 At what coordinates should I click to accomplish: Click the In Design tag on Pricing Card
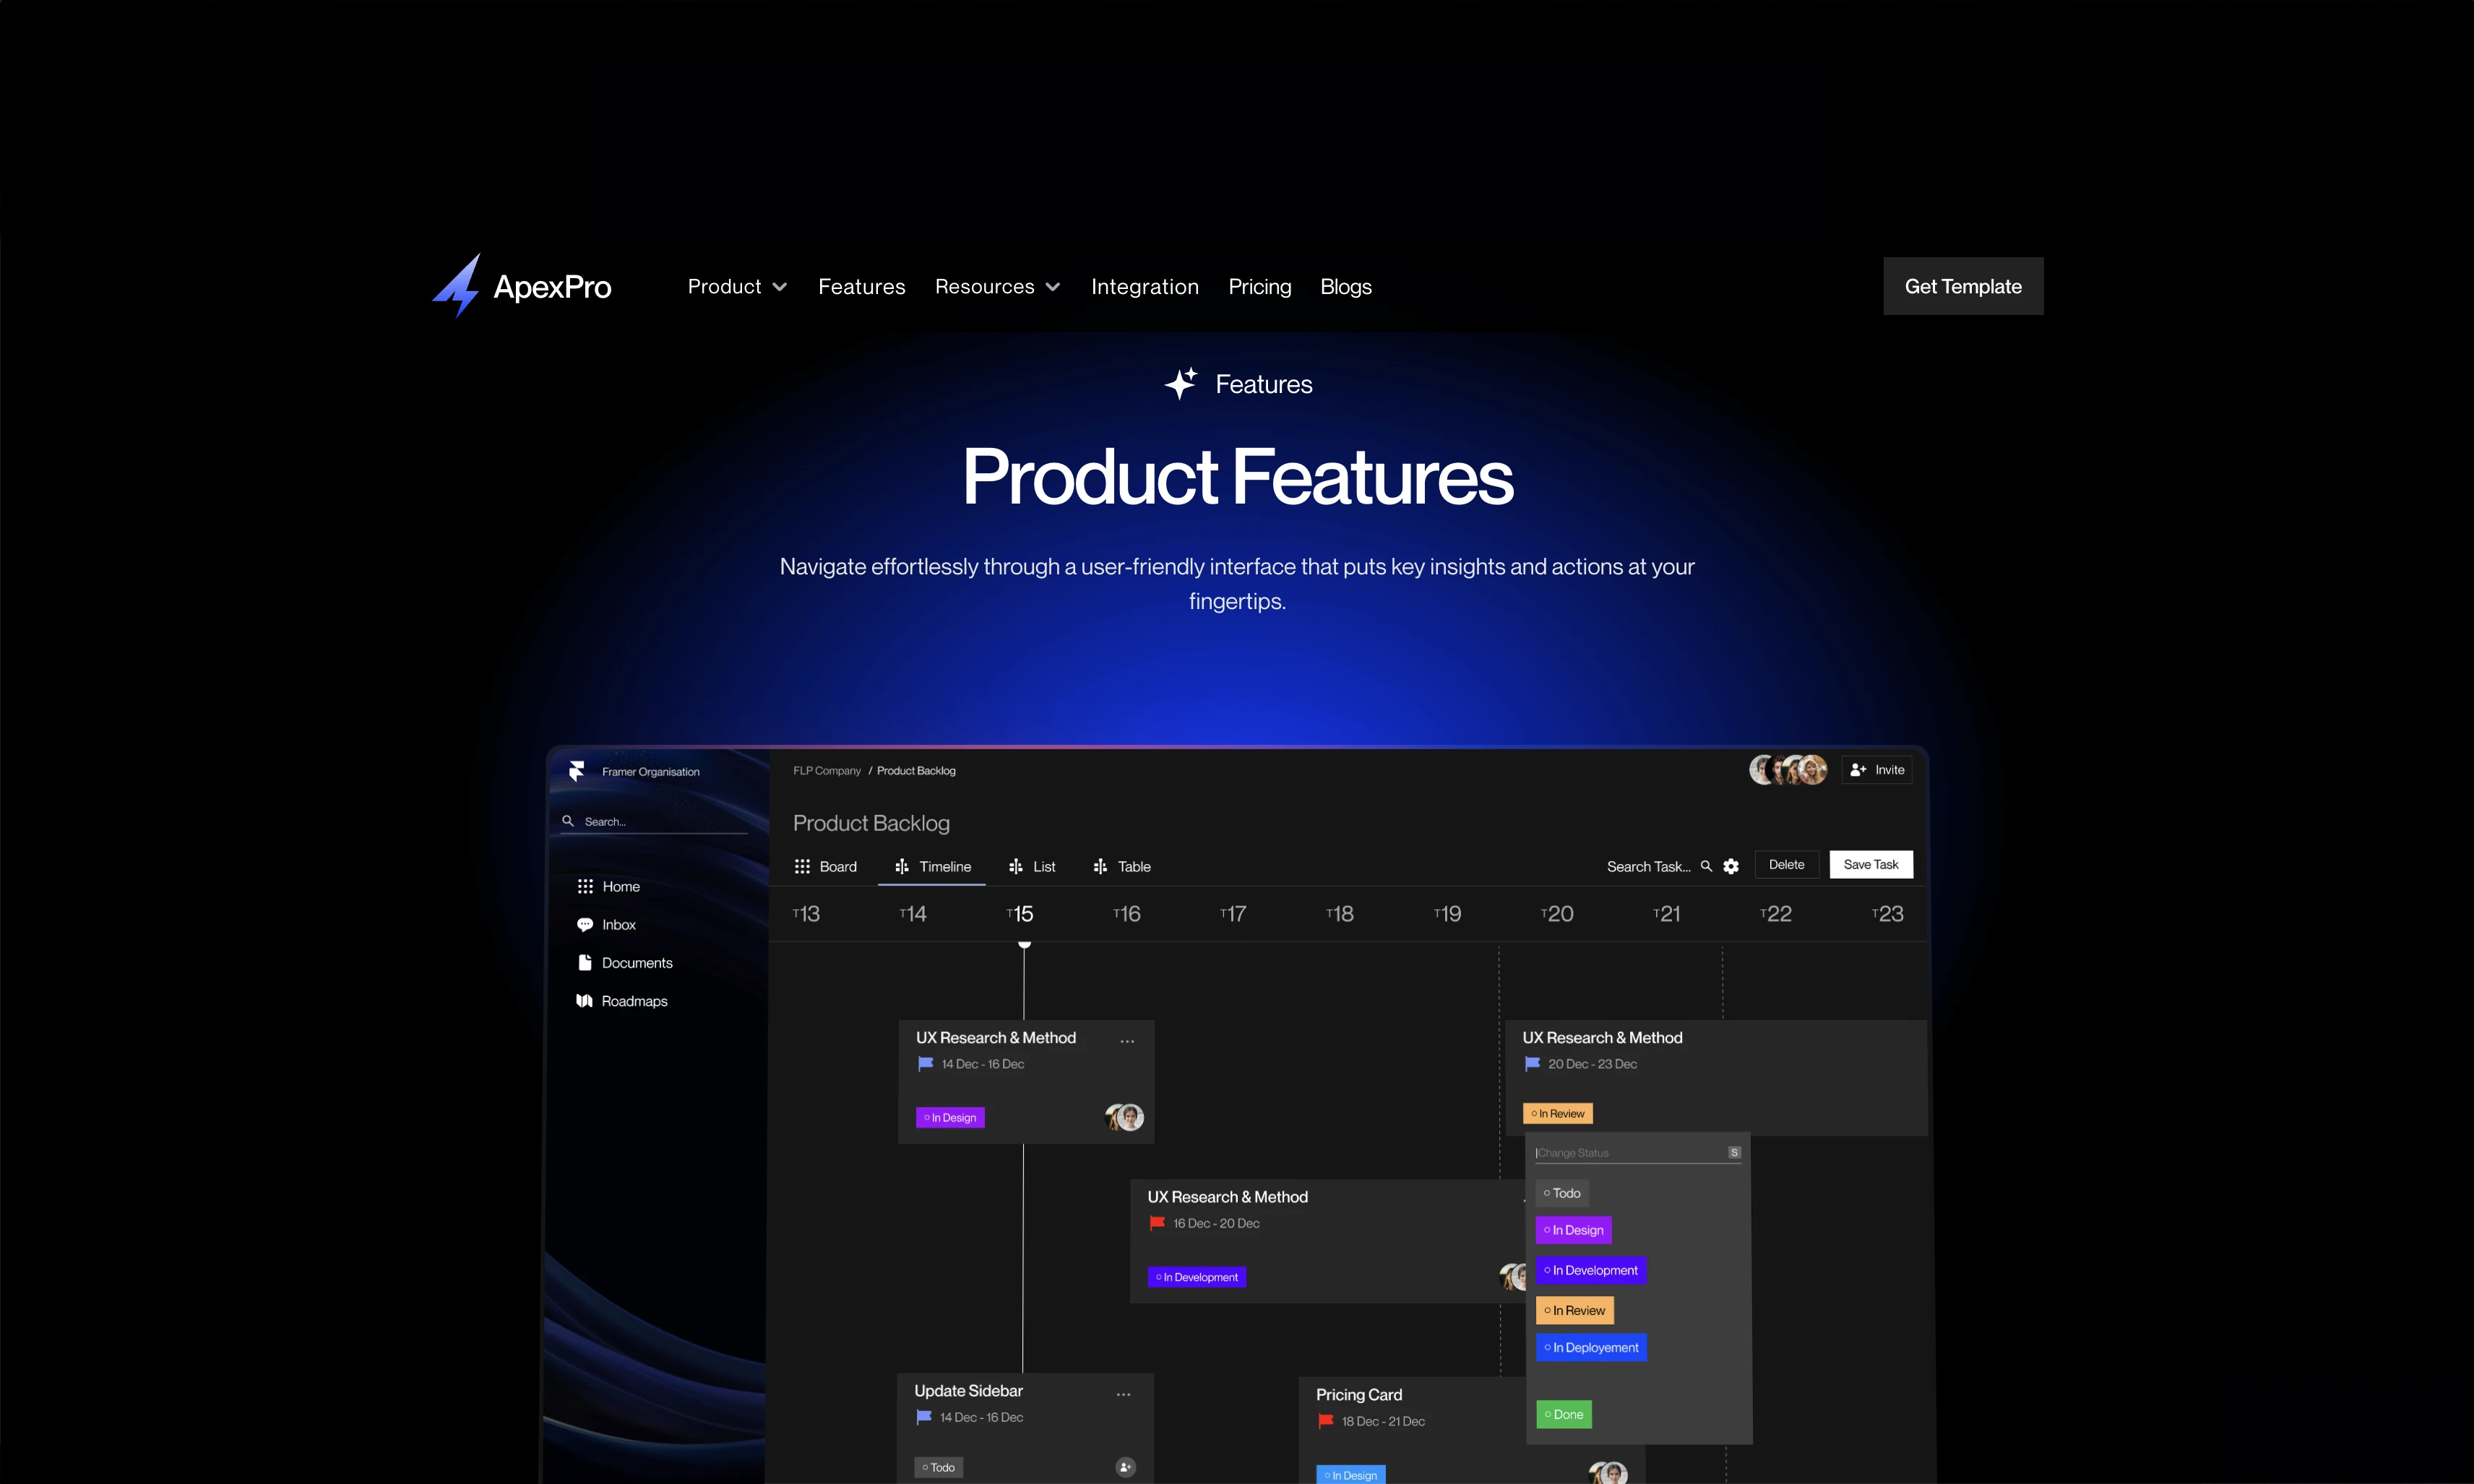1350,1475
